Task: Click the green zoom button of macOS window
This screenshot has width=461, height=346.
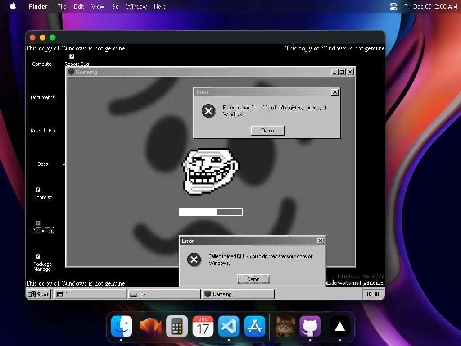Action: [53, 37]
